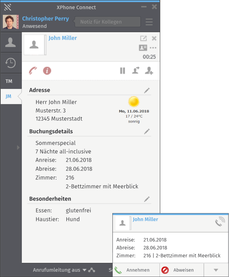Screen dimensions: 229x277
Task: Open the contacts sidebar tab
Action: 10,43
